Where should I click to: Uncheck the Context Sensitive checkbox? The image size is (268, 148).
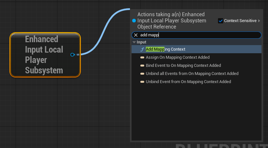(221, 21)
